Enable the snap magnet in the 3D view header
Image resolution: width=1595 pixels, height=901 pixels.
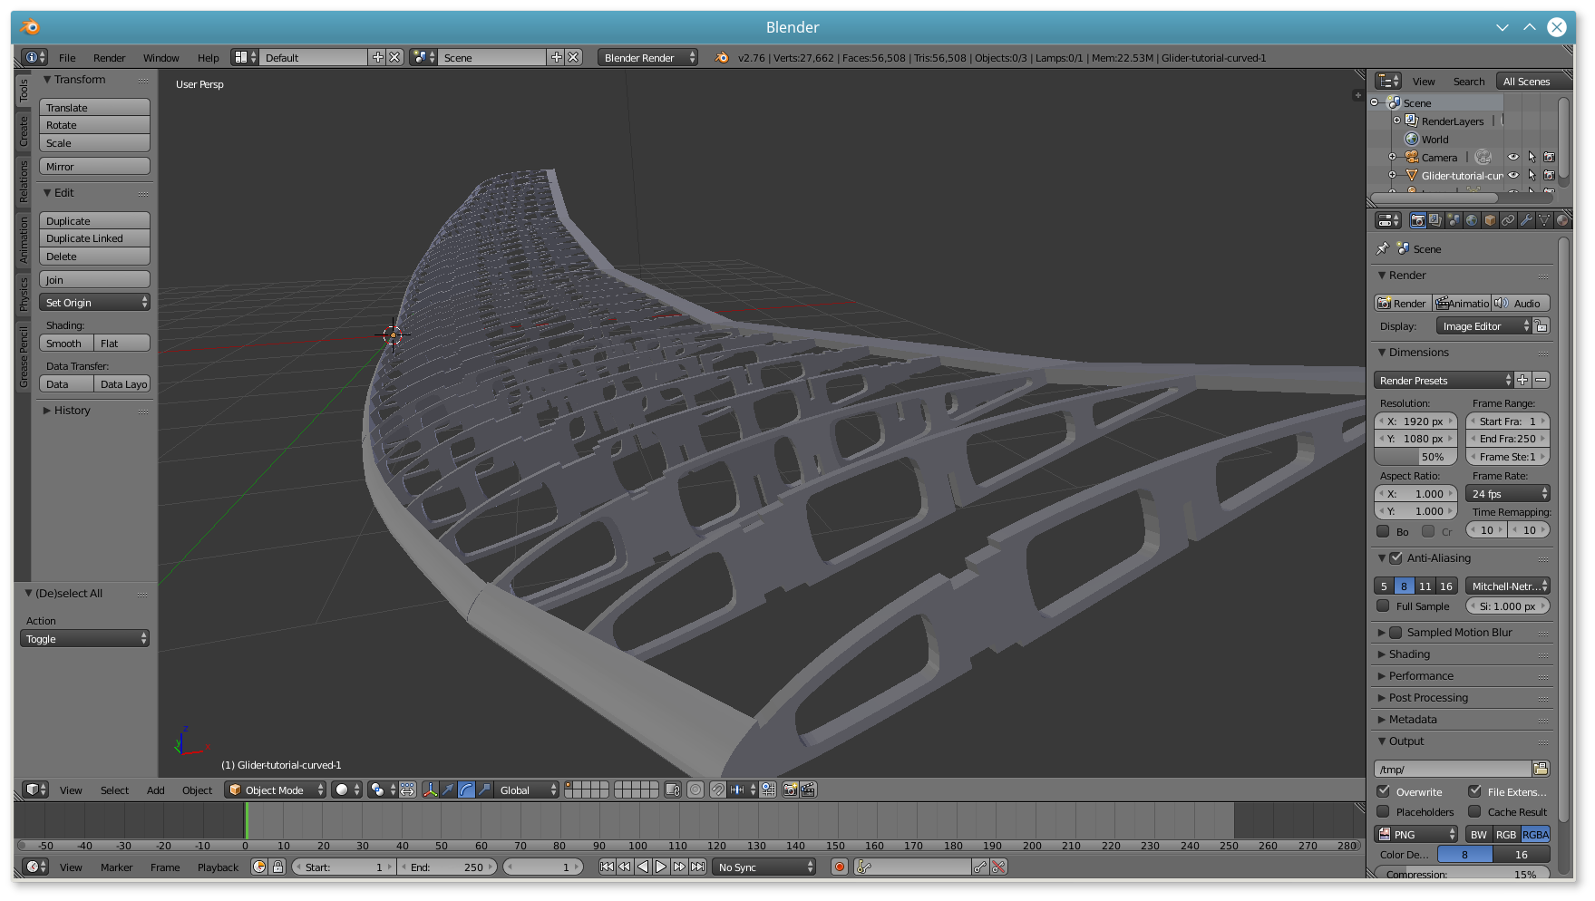(716, 790)
